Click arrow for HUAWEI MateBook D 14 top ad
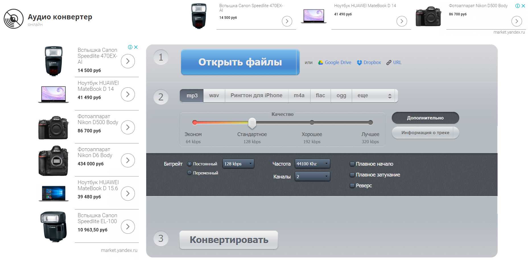This screenshot has height=263, width=530. 402,21
